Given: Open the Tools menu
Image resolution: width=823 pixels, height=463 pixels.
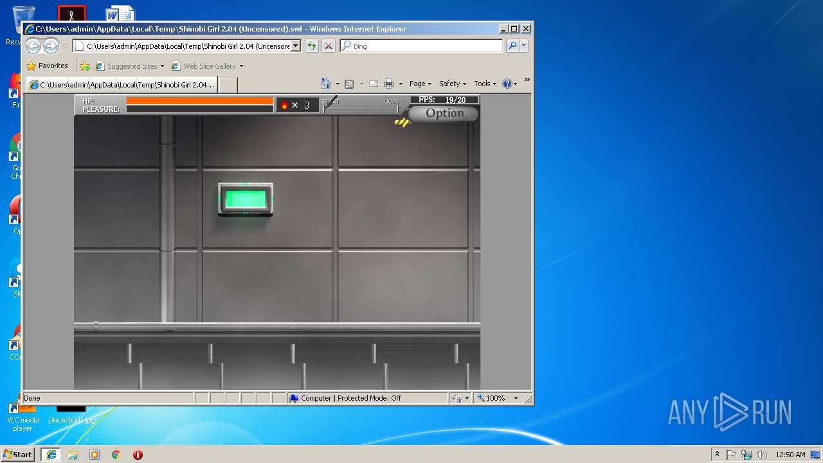Looking at the screenshot, I should pos(485,84).
